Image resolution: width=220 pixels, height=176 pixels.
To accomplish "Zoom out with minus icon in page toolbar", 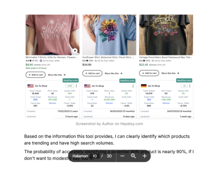I will click(x=122, y=156).
